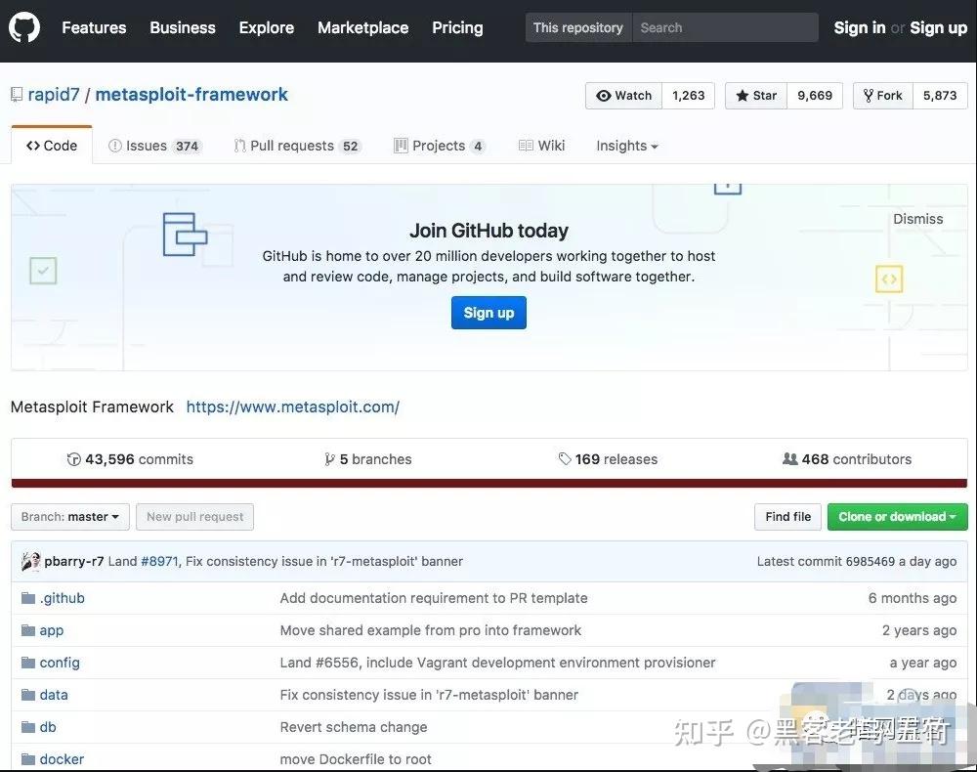Click the repository book icon beside rapid7

[x=17, y=95]
